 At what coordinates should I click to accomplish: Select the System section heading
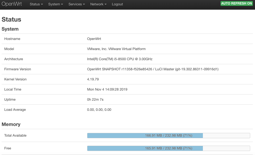[x=10, y=29]
